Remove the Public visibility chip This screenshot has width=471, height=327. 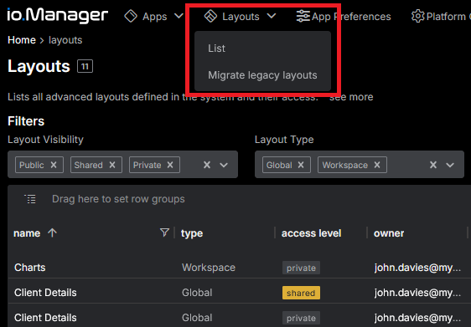point(54,165)
